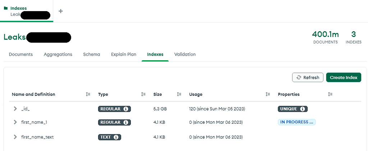Screen dimensions: 368x151
Task: Click info icon on first_name_1 REGULAR badge
Action: pos(125,122)
